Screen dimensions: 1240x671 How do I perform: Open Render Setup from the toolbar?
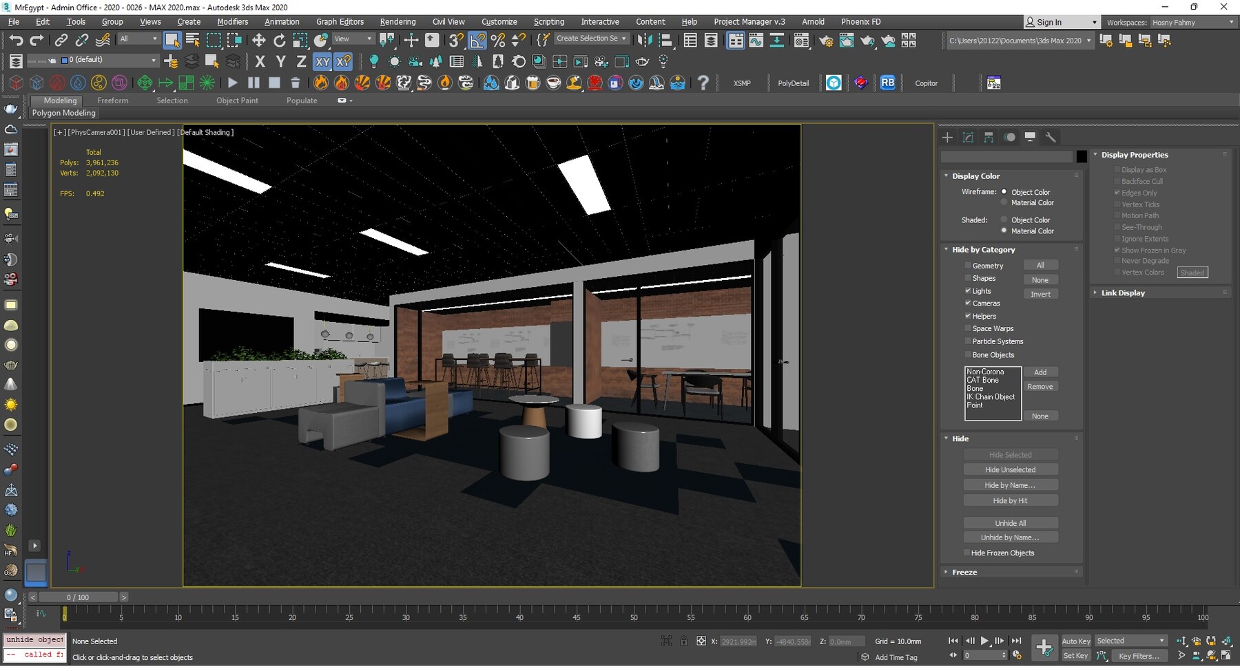825,40
